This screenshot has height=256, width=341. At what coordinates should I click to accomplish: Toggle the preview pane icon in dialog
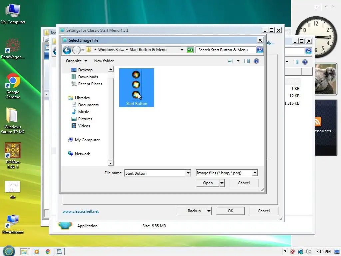click(x=247, y=61)
